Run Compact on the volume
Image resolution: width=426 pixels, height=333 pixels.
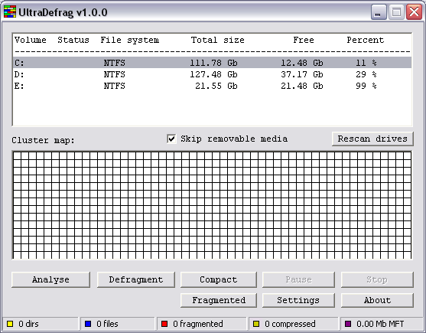pyautogui.click(x=219, y=279)
